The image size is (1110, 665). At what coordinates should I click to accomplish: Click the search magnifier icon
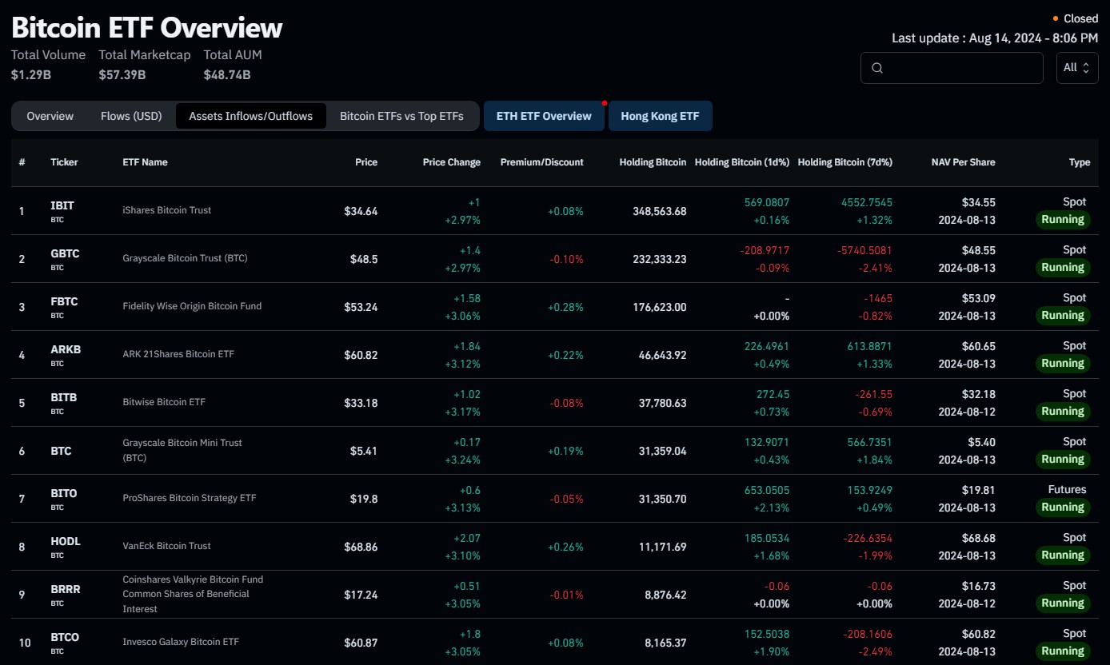[x=877, y=68]
